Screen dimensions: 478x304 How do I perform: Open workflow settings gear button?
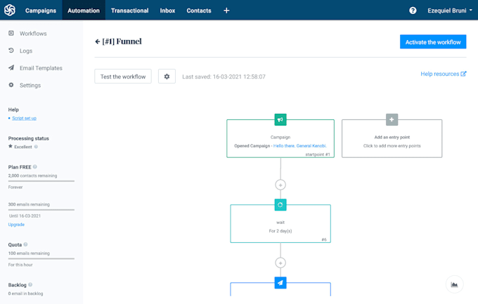pyautogui.click(x=167, y=77)
